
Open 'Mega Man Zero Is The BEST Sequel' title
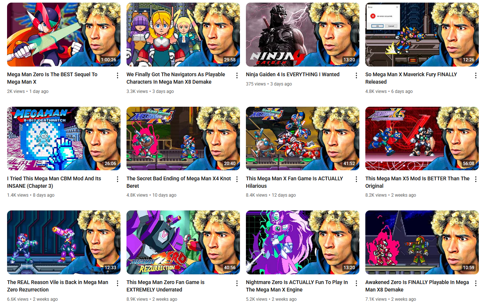[x=52, y=78]
